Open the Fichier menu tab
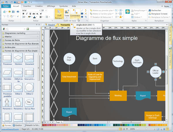 6,6
